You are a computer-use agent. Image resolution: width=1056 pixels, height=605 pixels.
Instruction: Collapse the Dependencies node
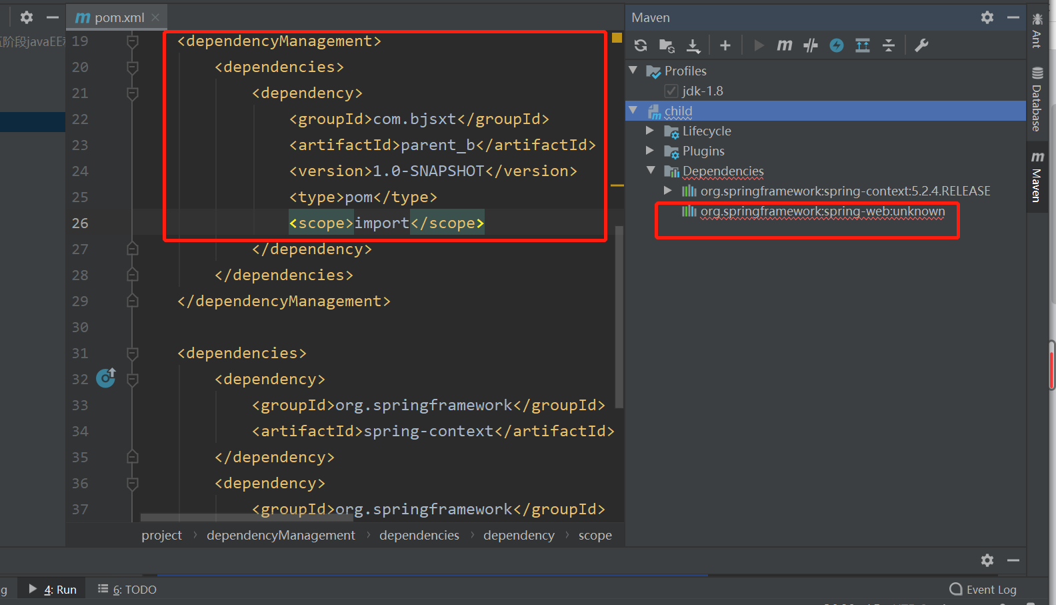(651, 170)
